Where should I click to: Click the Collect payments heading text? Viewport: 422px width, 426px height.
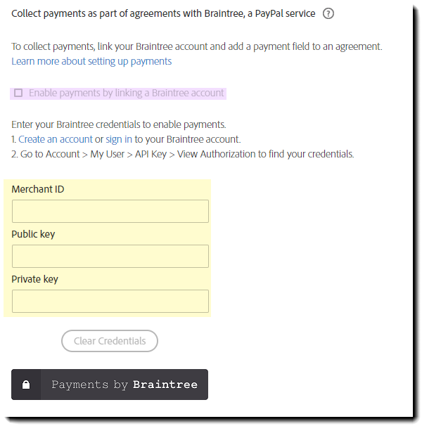163,13
